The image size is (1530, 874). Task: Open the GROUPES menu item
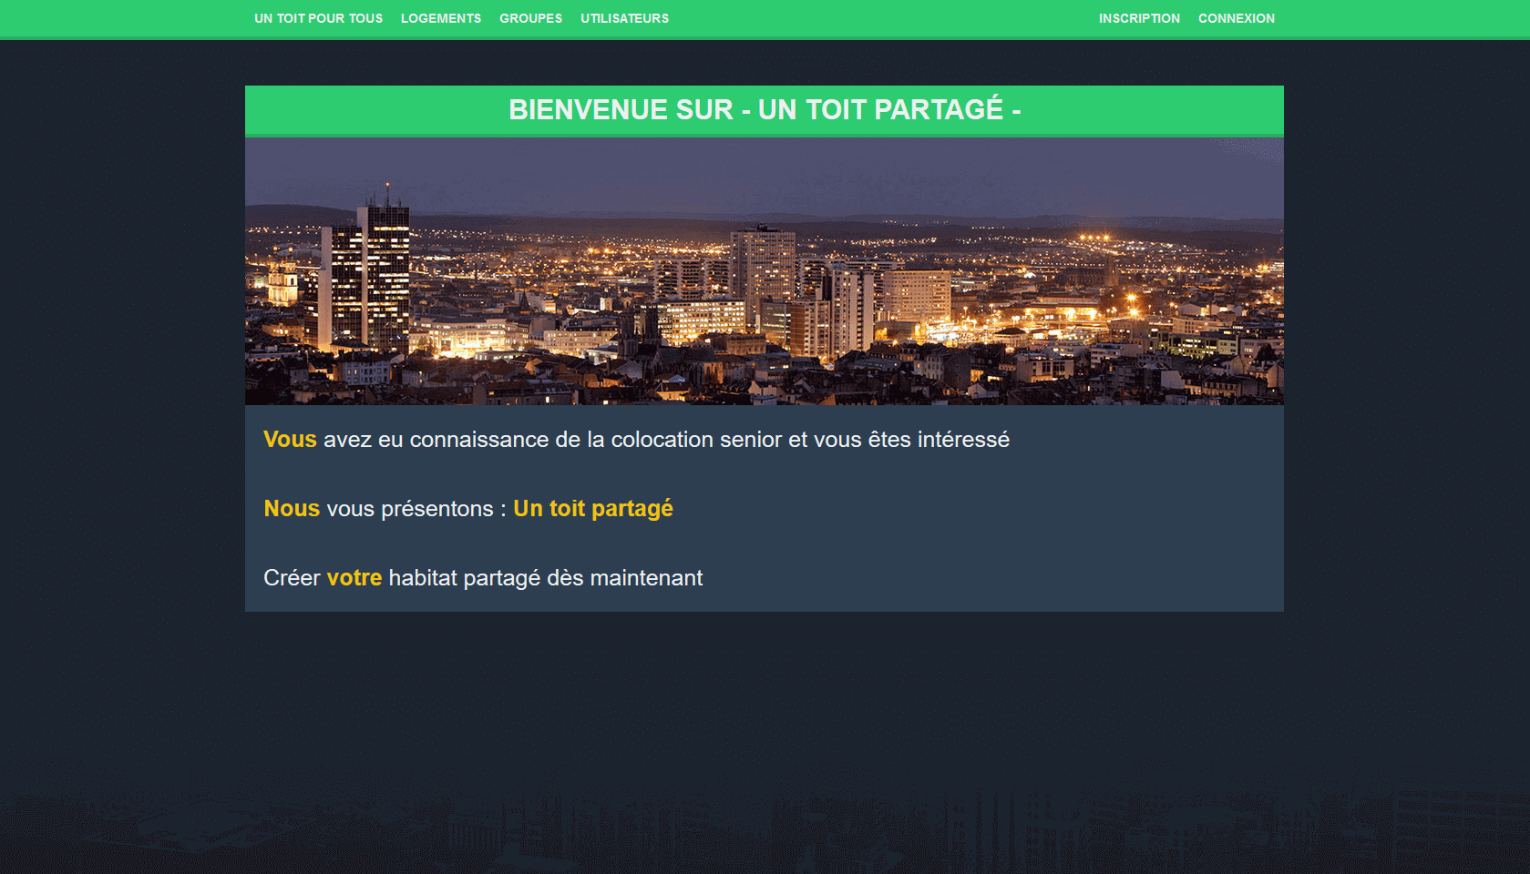click(530, 18)
